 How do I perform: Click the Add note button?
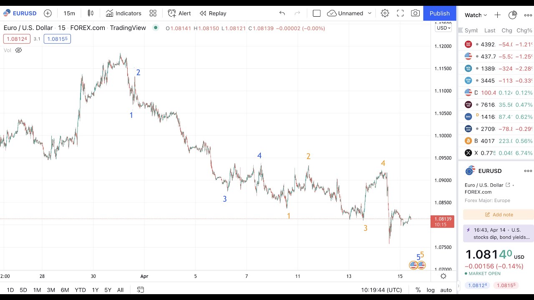point(498,215)
